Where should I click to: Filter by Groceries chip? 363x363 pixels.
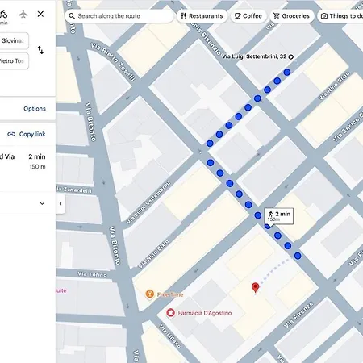pyautogui.click(x=291, y=16)
